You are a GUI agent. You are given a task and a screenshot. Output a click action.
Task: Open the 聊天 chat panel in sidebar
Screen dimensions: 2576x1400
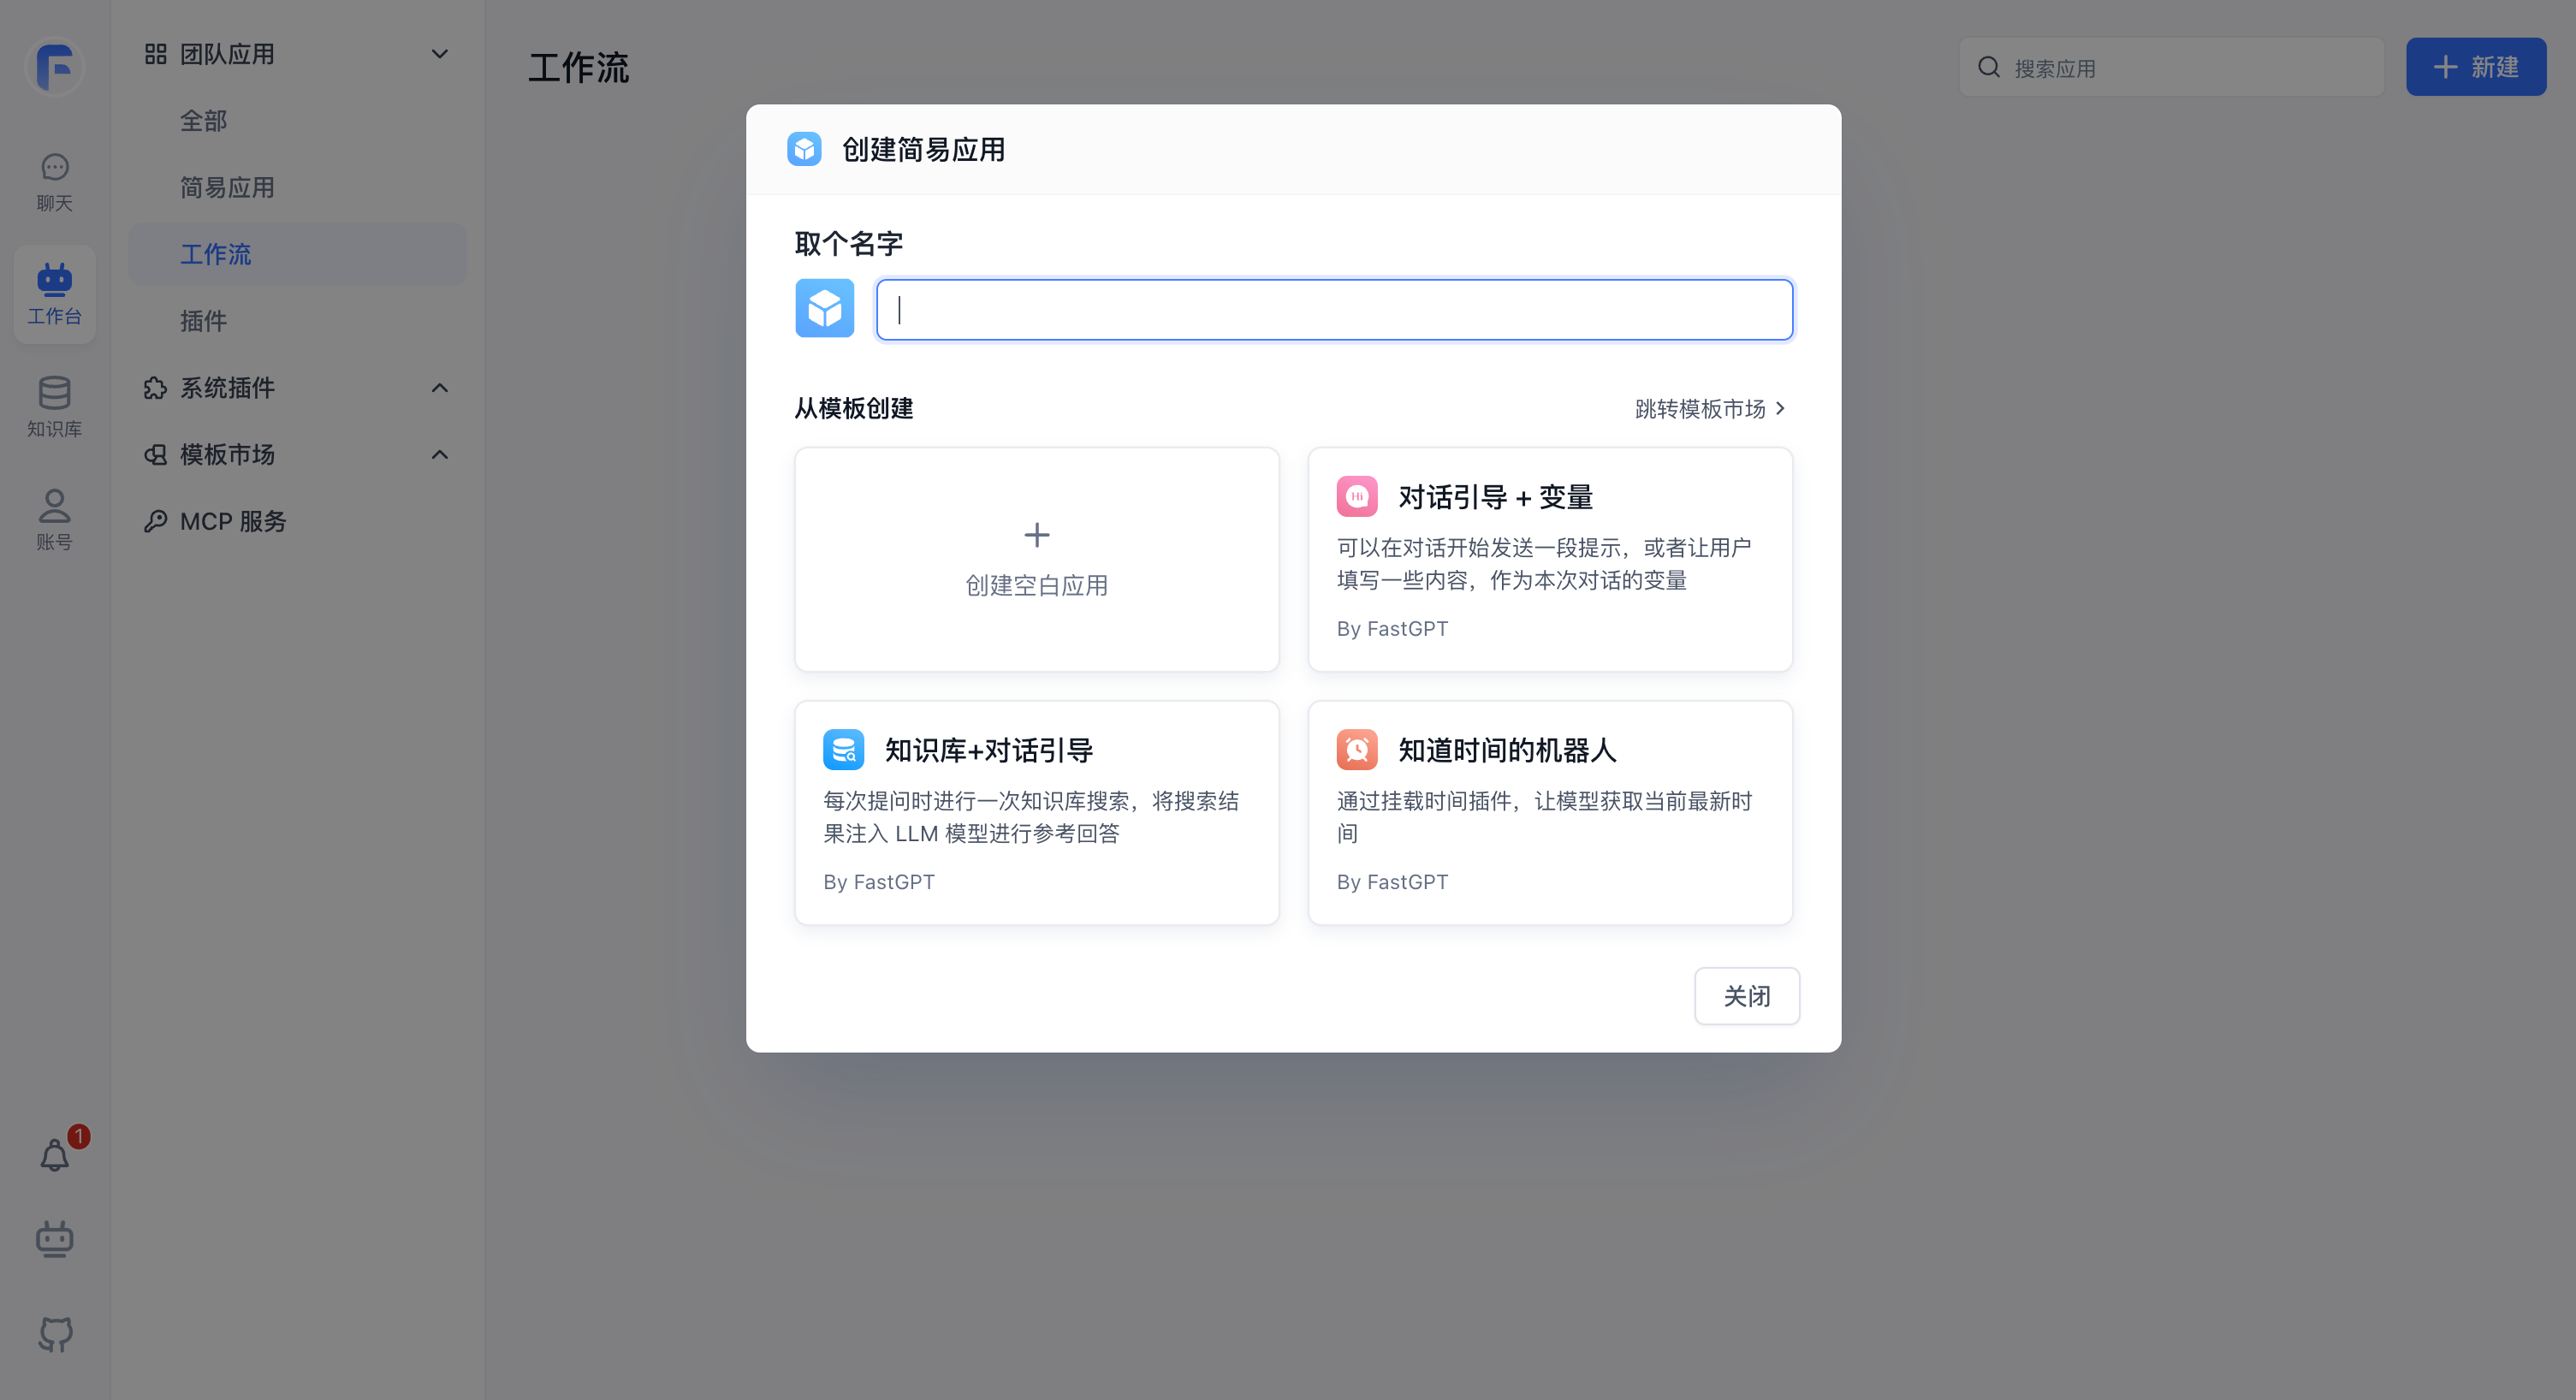[54, 180]
